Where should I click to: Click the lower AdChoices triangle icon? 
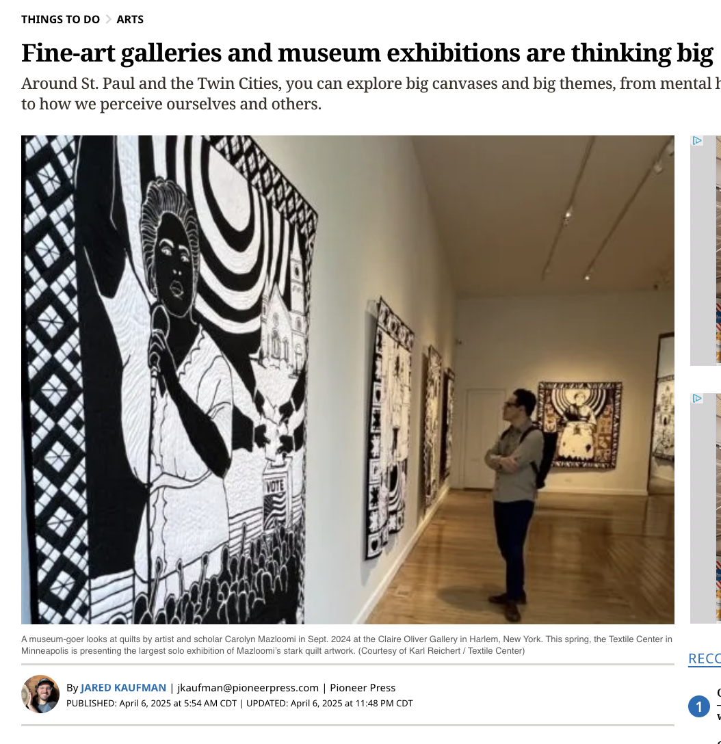(697, 399)
